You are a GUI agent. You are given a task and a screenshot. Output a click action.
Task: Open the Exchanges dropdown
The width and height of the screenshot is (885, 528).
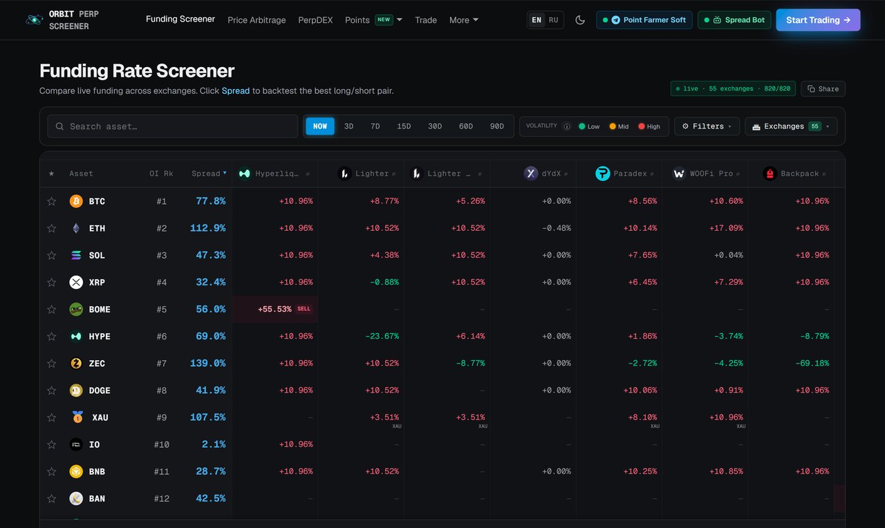click(x=791, y=126)
